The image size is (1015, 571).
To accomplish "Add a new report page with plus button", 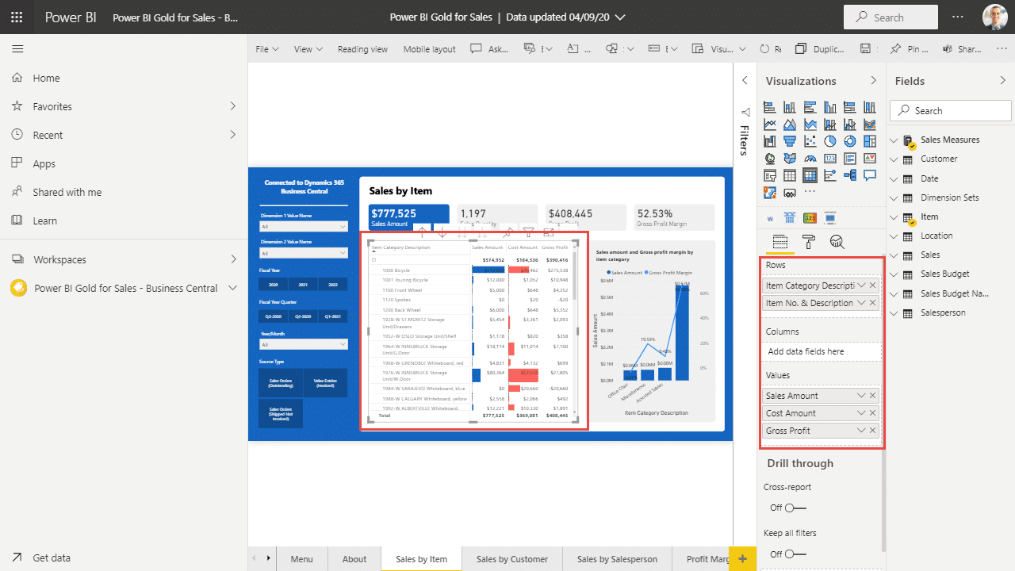I will (742, 559).
